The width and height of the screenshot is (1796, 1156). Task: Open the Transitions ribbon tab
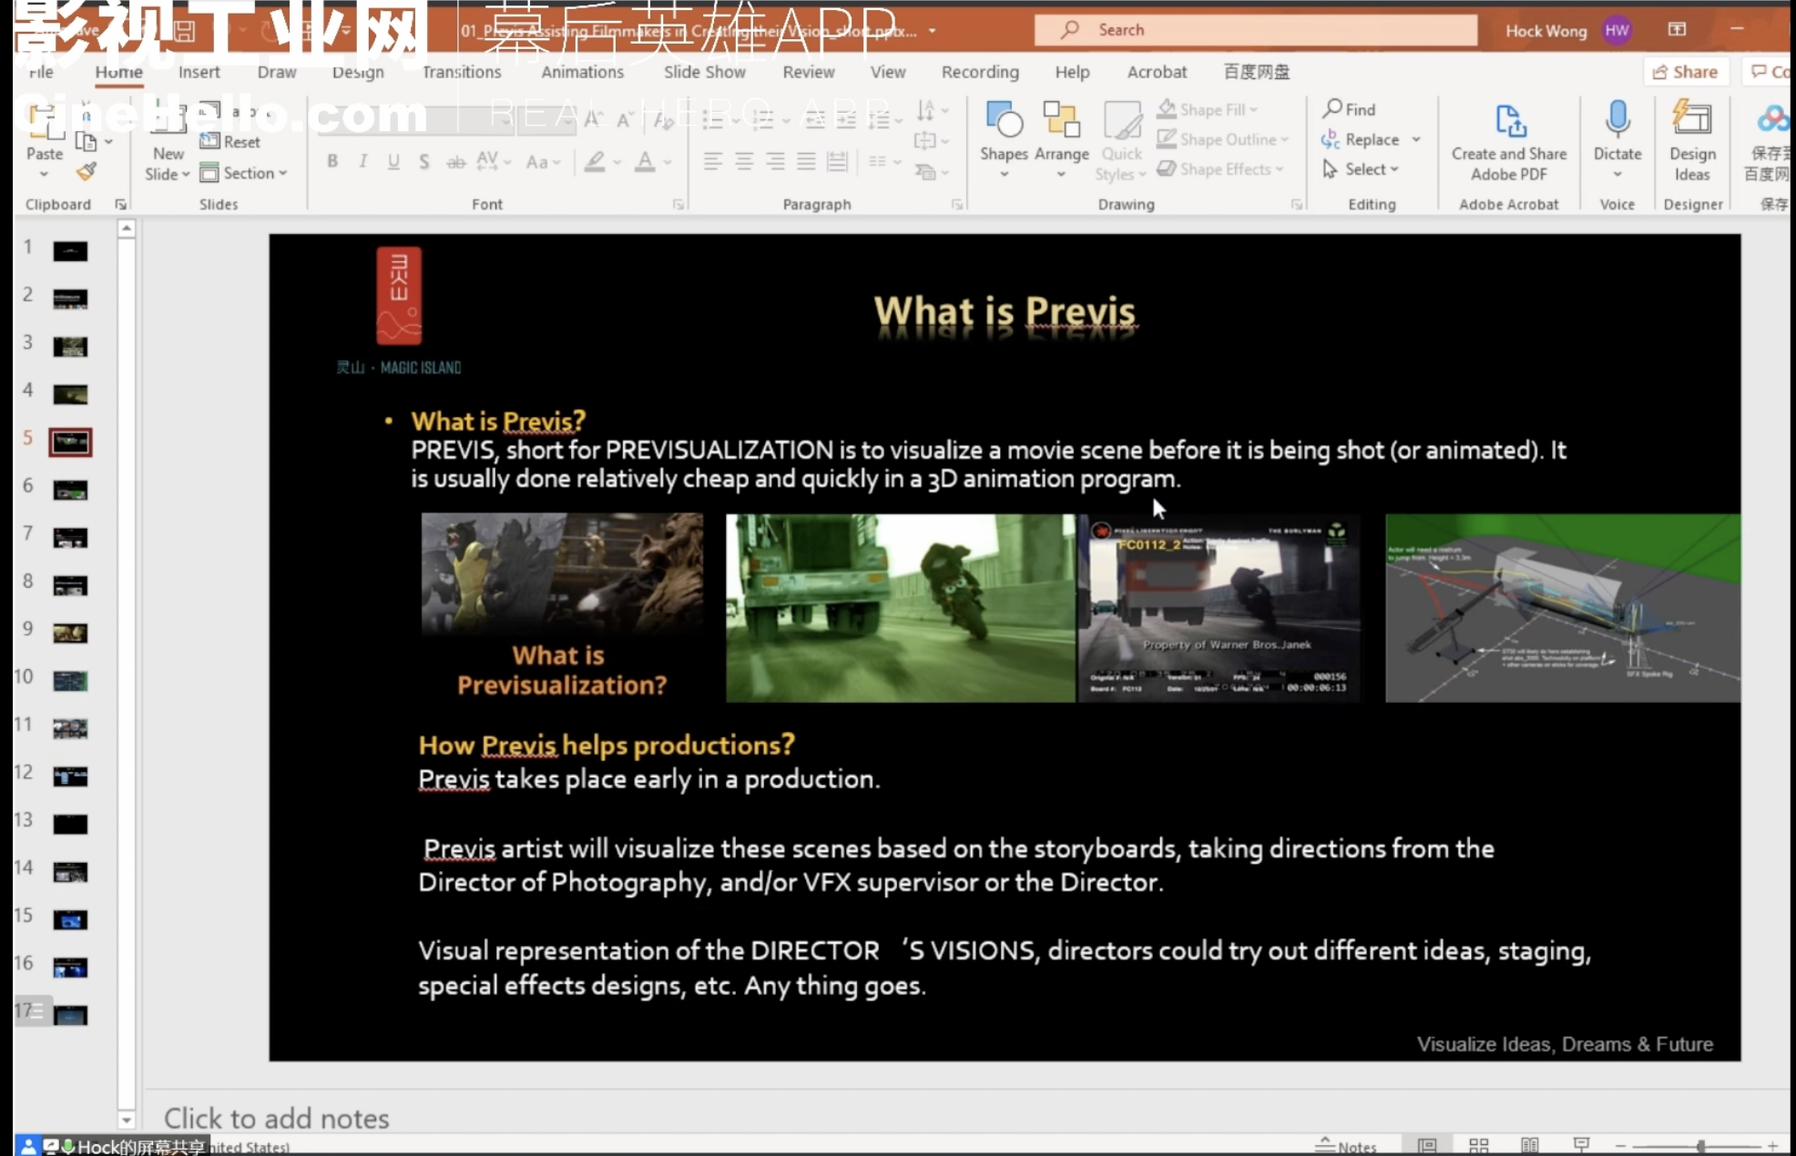coord(461,72)
